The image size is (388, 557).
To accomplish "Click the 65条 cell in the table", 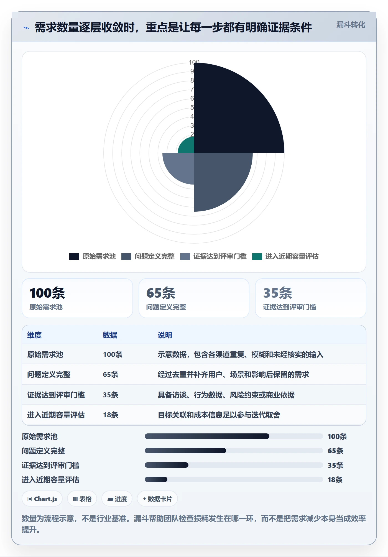I will pos(111,374).
